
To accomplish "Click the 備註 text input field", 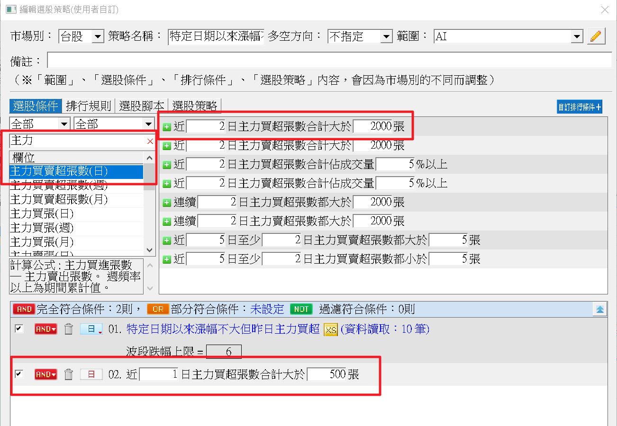I will click(329, 61).
